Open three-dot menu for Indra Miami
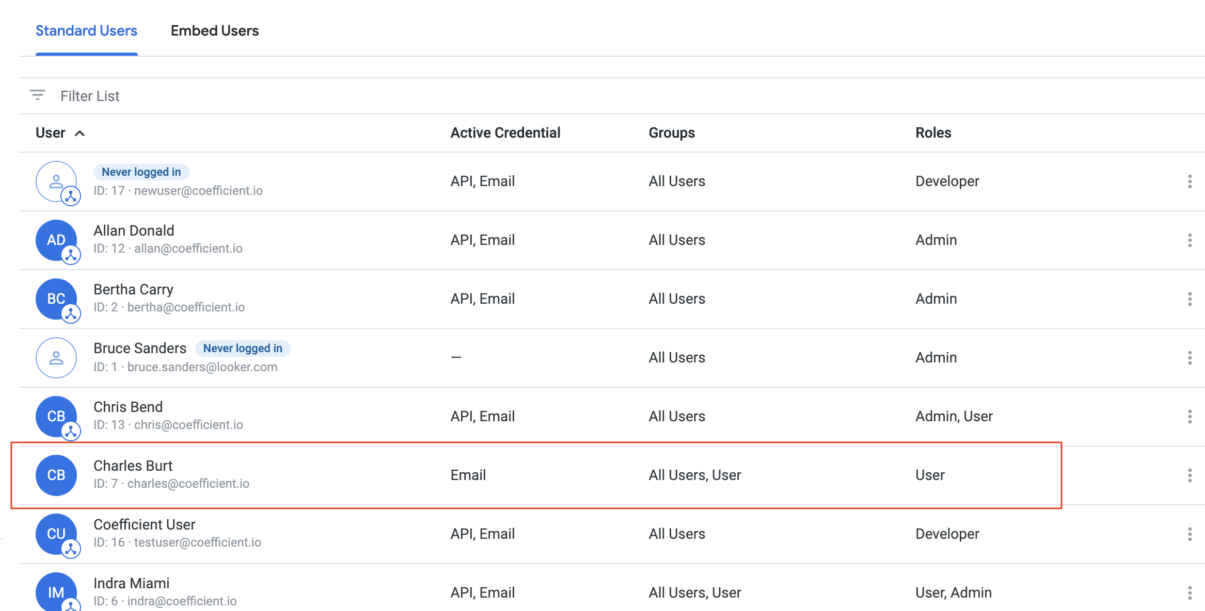Screen dimensions: 1205x611 pyautogui.click(x=1190, y=593)
